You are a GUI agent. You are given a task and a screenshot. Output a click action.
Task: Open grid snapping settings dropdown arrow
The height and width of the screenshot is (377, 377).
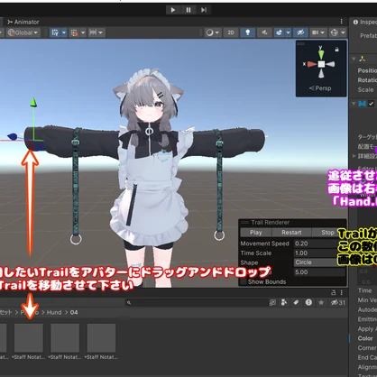pos(83,32)
